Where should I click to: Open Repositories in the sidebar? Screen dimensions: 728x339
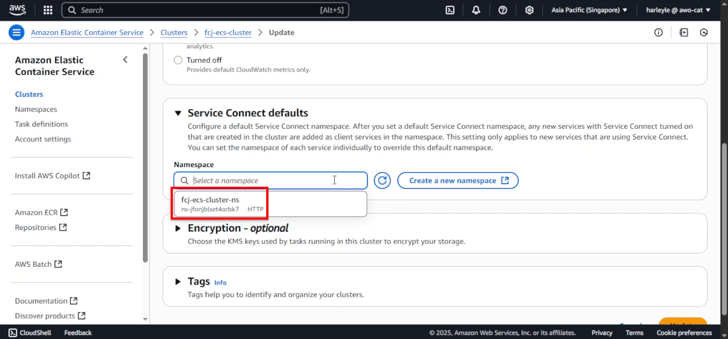(36, 227)
